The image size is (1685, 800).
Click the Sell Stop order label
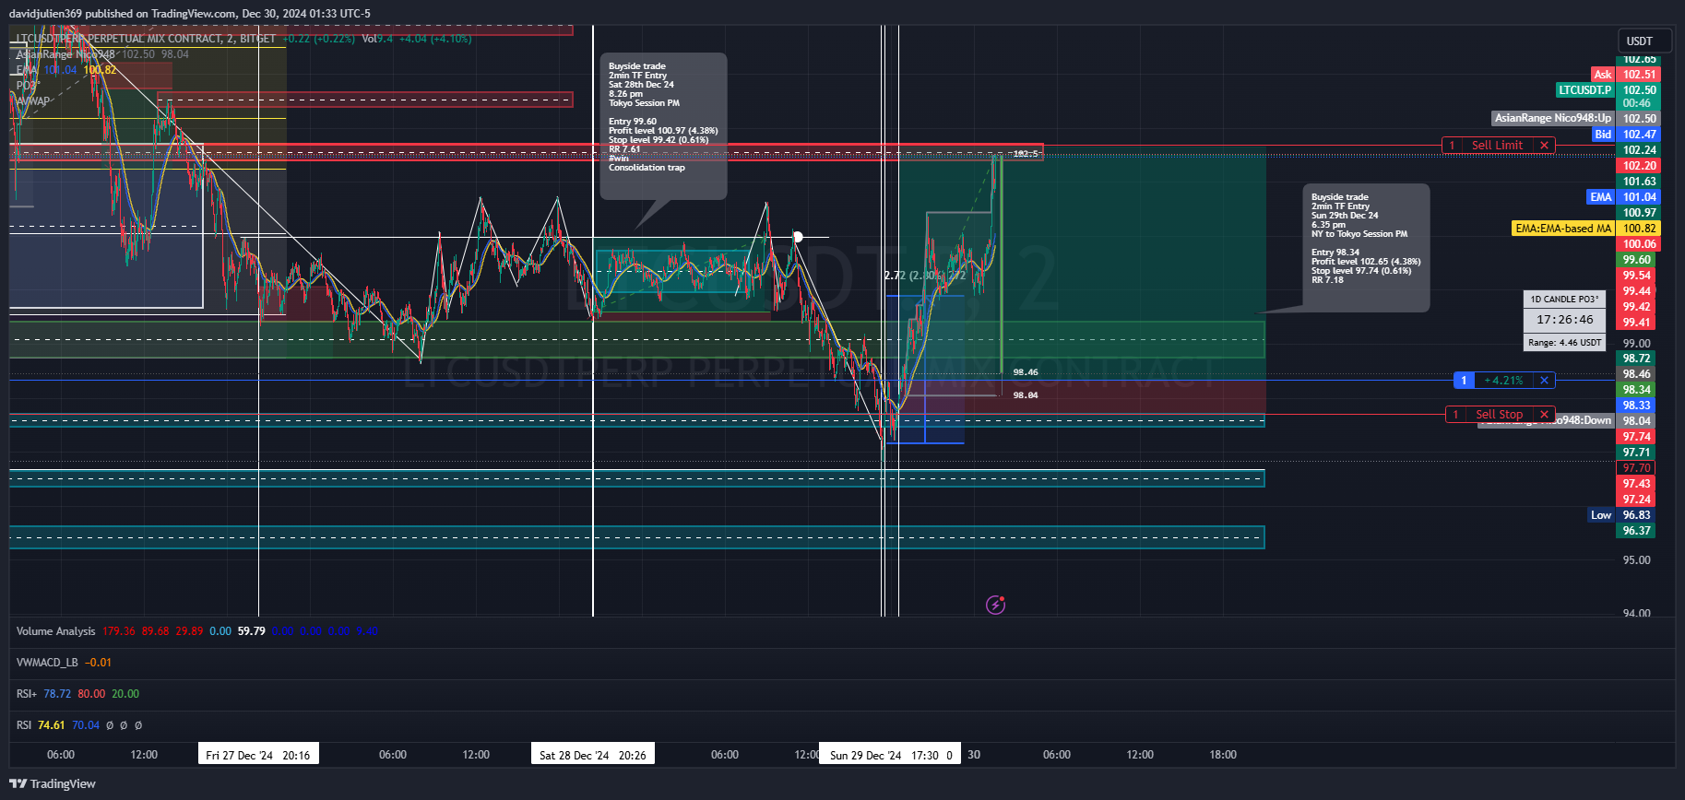coord(1499,415)
